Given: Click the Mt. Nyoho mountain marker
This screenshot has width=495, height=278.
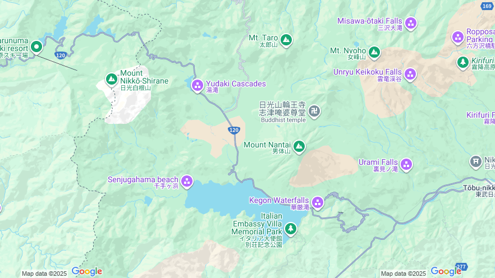Looking at the screenshot, I should click(374, 53).
